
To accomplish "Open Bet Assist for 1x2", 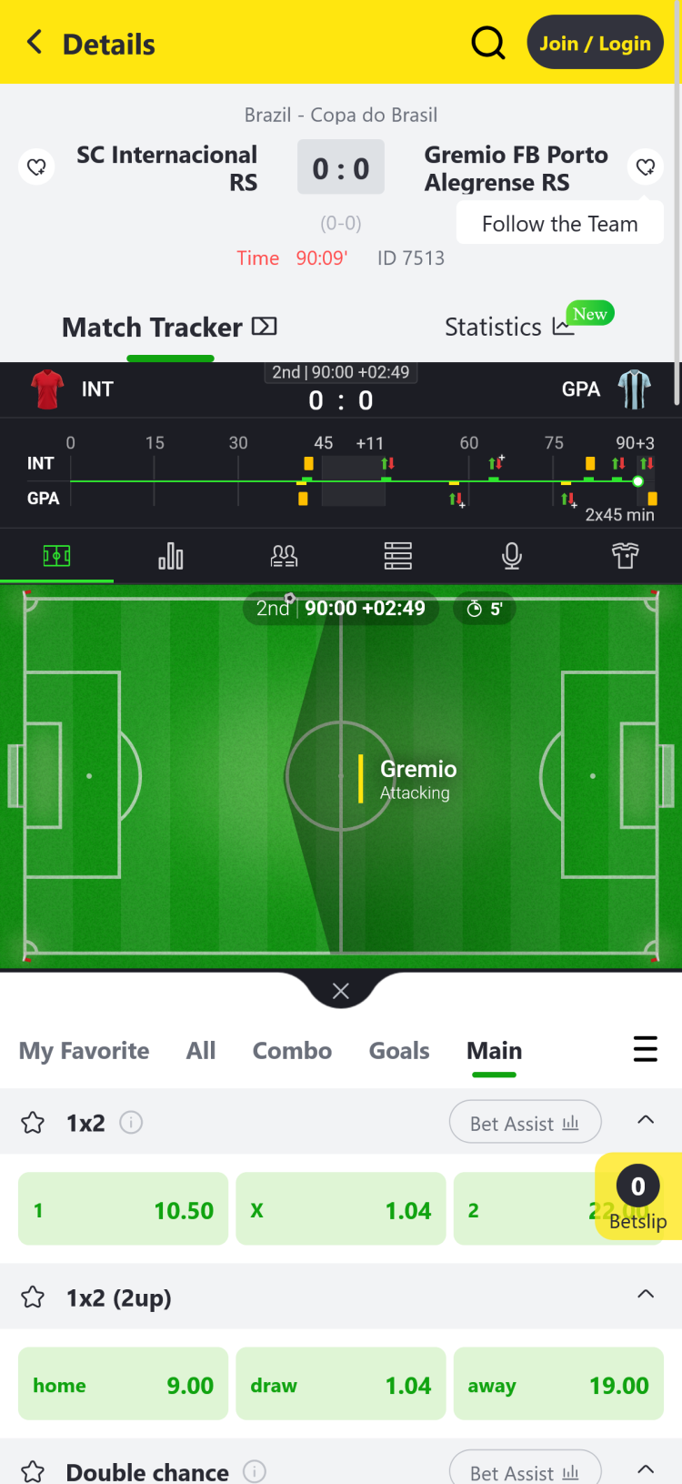I will pyautogui.click(x=526, y=1123).
